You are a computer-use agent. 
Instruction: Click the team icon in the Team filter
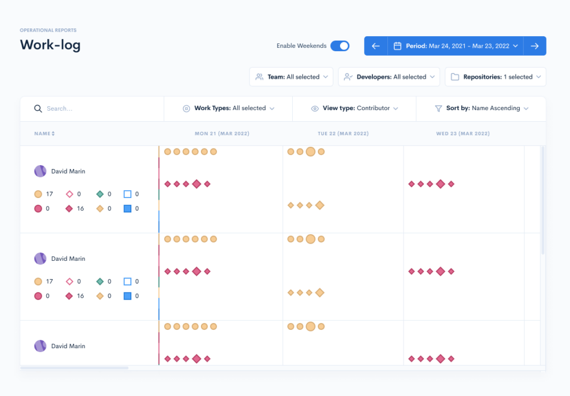tap(258, 77)
